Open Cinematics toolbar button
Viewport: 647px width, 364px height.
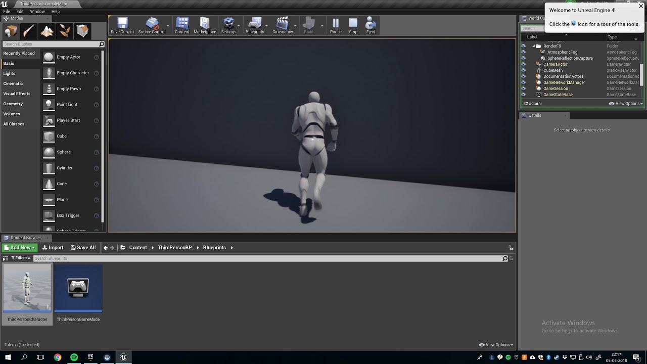283,26
